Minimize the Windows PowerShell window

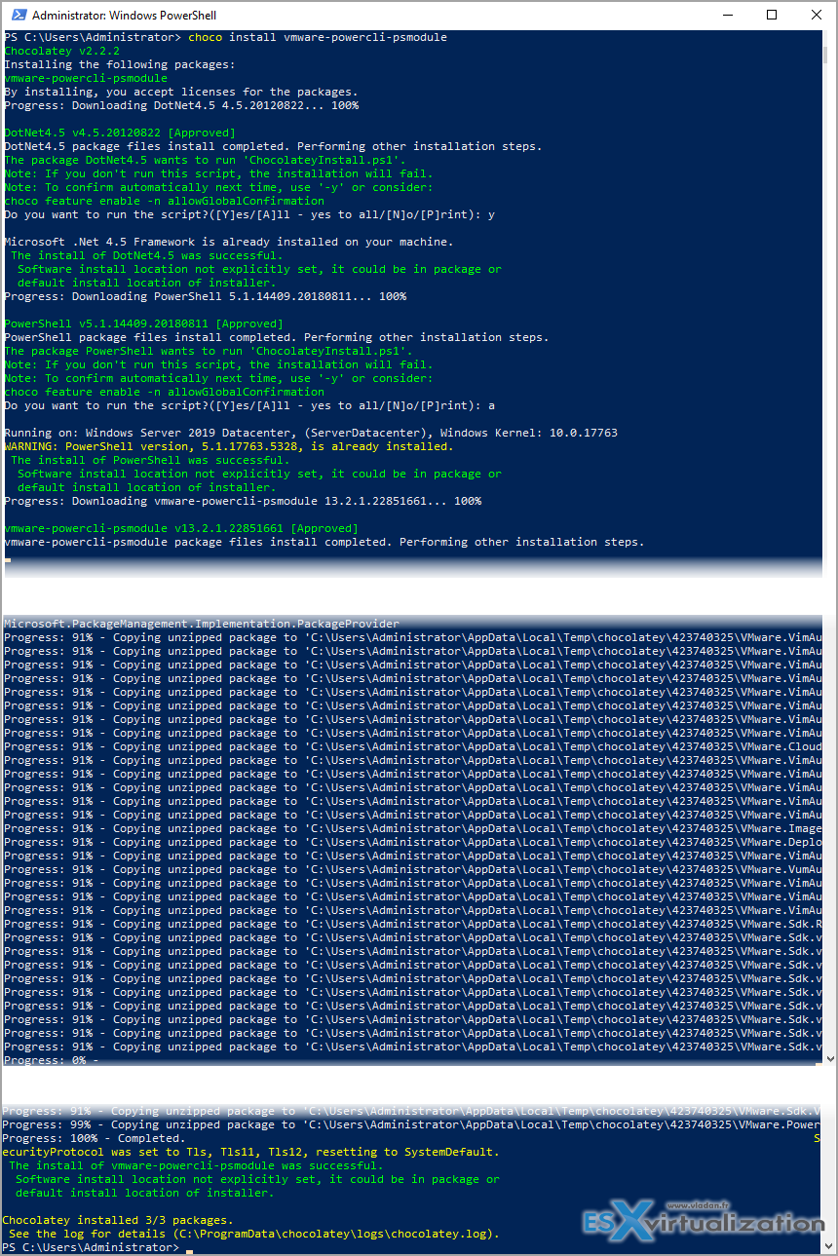coord(726,16)
